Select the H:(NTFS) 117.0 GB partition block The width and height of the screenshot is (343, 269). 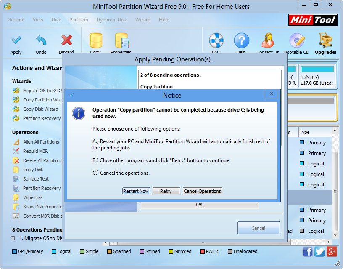pyautogui.click(x=317, y=76)
